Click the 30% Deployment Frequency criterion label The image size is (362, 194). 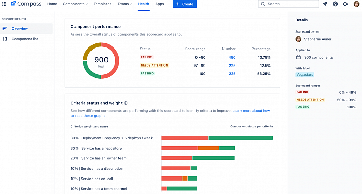(112, 138)
